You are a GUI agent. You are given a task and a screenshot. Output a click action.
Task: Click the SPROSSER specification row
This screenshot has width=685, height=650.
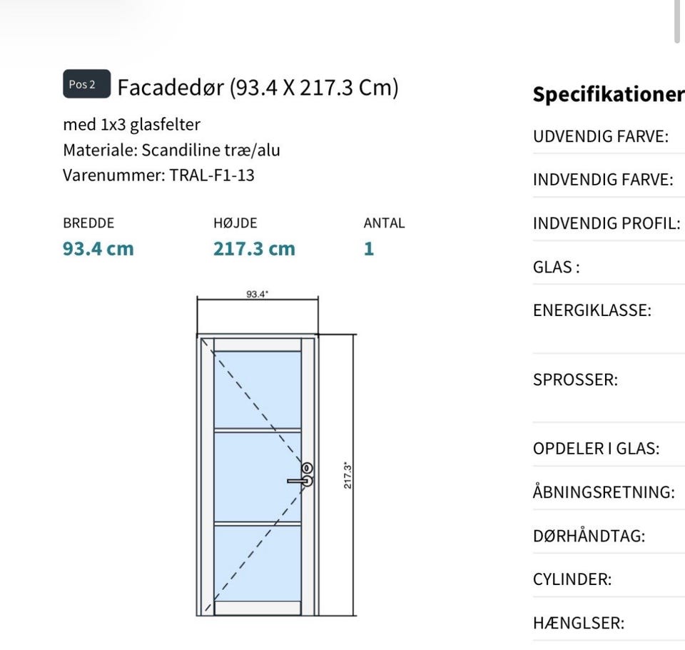pos(575,380)
